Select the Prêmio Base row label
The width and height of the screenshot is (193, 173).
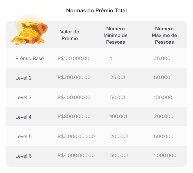tap(30, 59)
